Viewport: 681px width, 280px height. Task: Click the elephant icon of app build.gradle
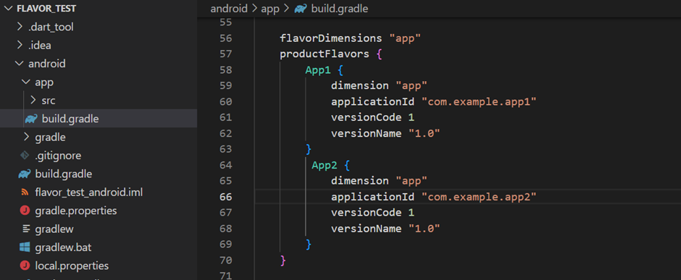[31, 119]
